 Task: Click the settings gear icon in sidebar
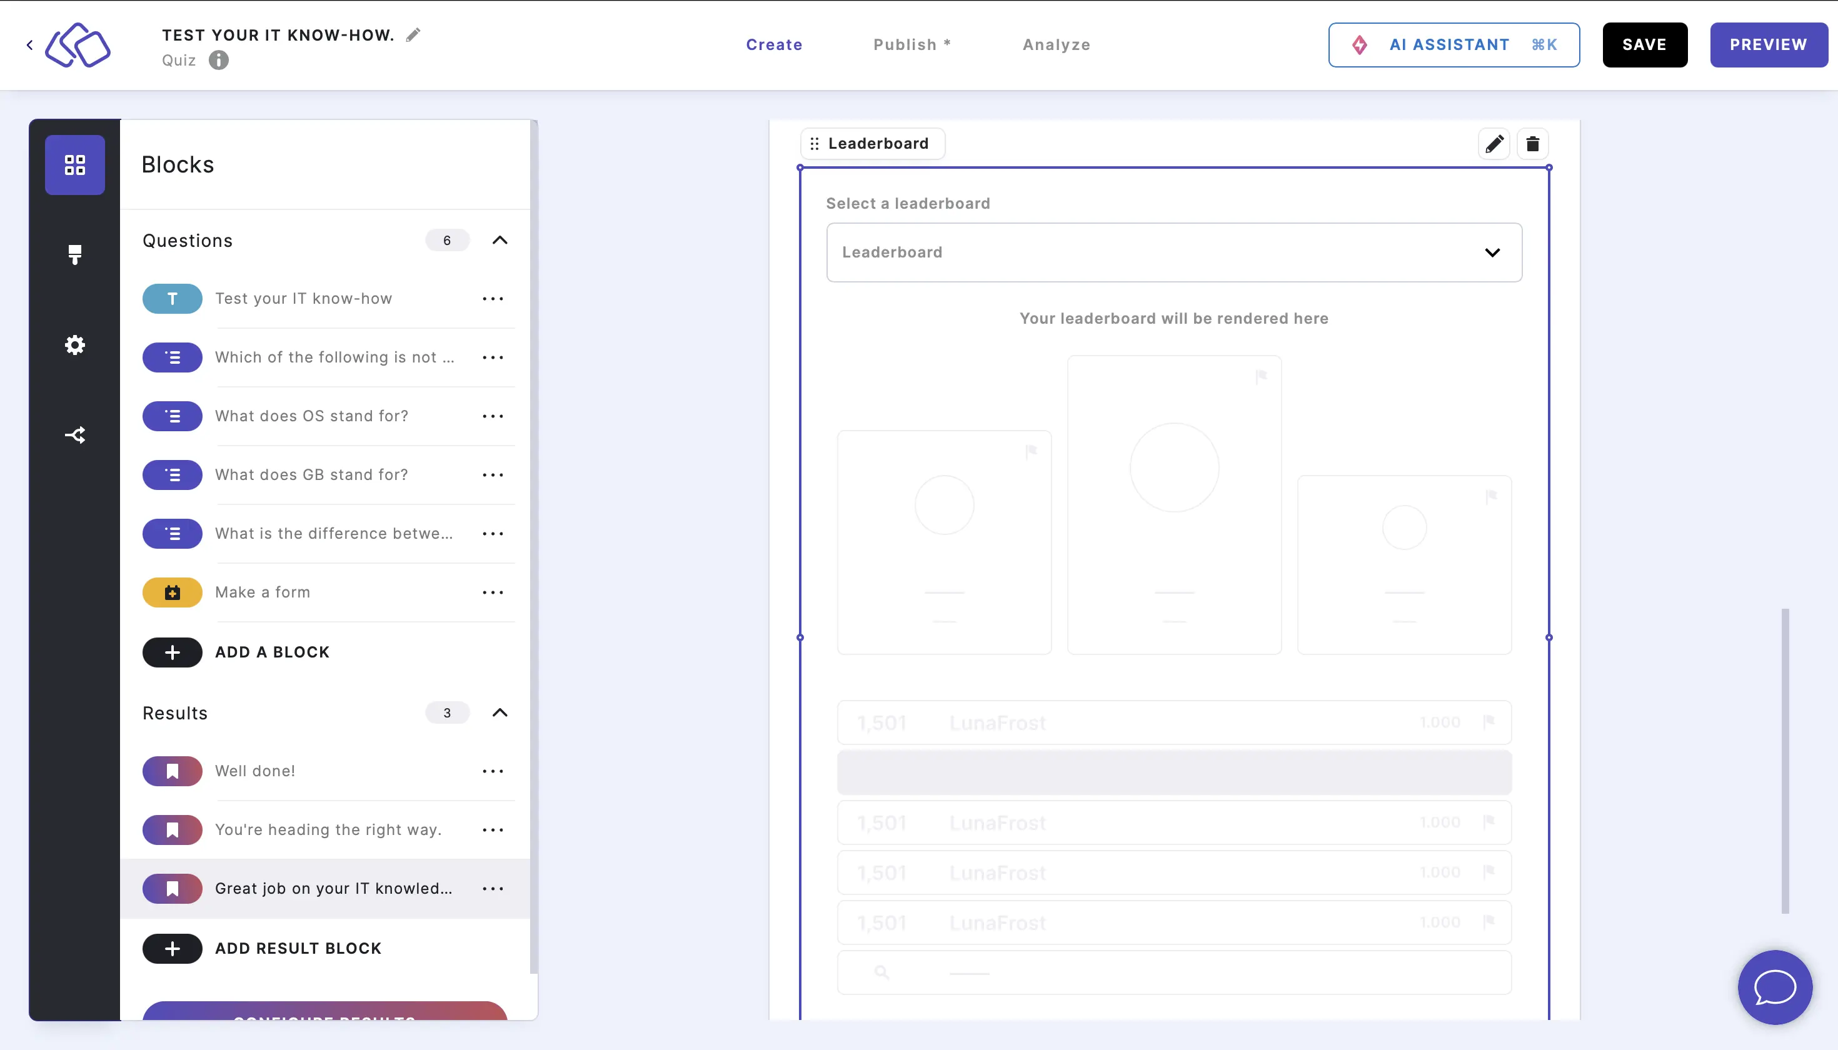coord(74,344)
